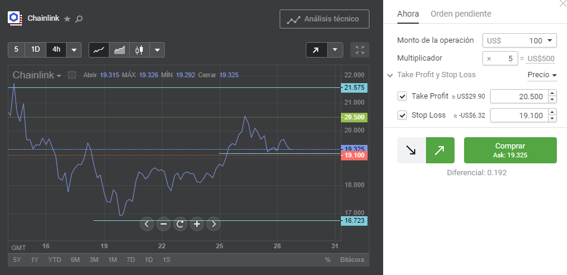567x275 pixels.
Task: Select 6M time range
Action: point(75,260)
